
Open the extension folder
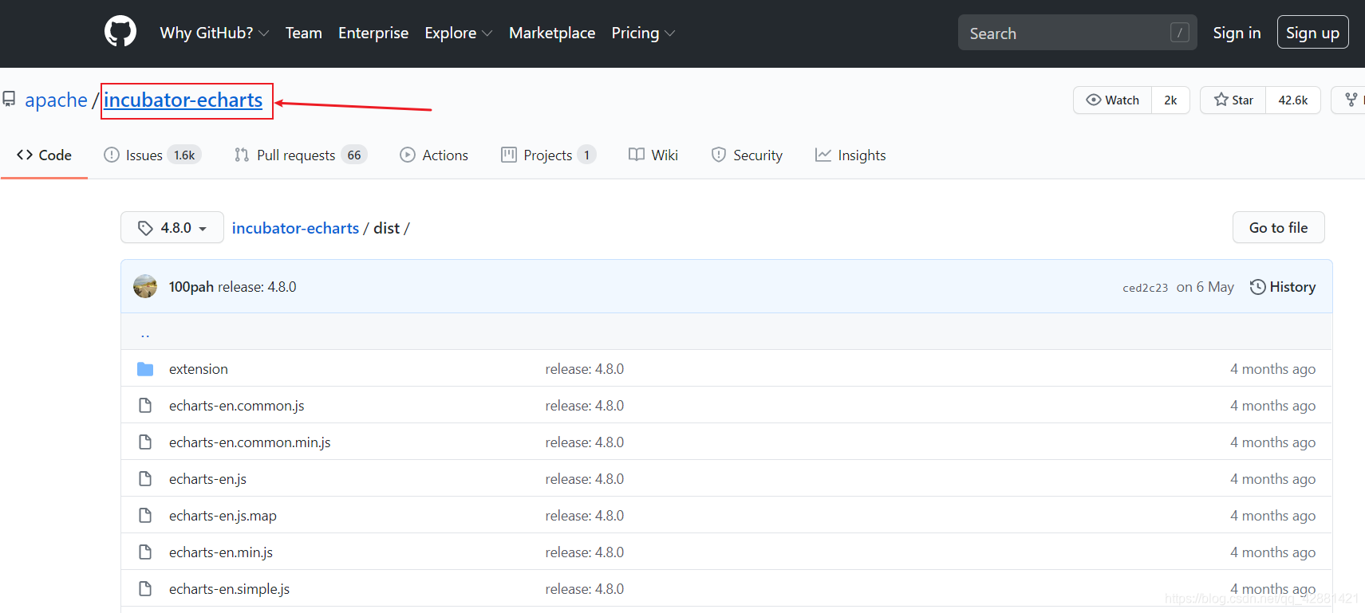pyautogui.click(x=199, y=369)
